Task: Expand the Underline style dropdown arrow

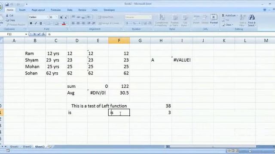Action: (44, 23)
